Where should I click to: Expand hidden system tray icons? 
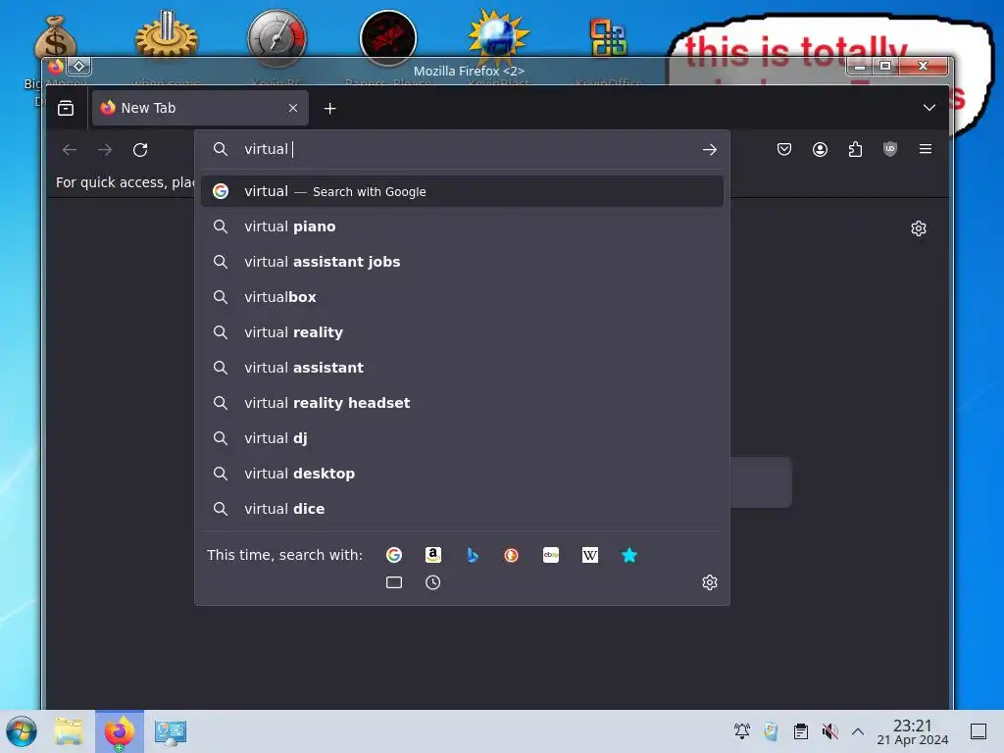click(858, 731)
